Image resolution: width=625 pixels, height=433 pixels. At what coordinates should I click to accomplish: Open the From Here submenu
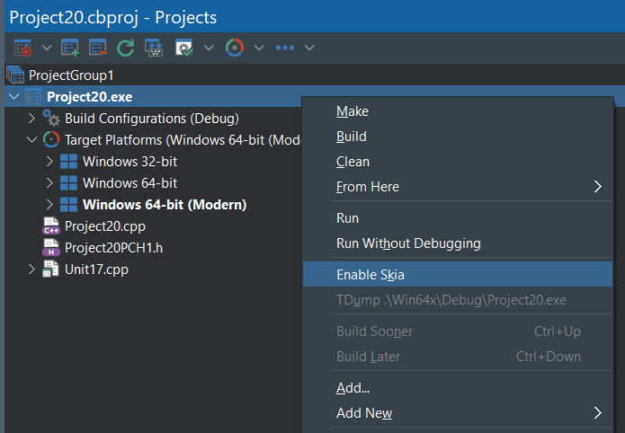coord(458,187)
